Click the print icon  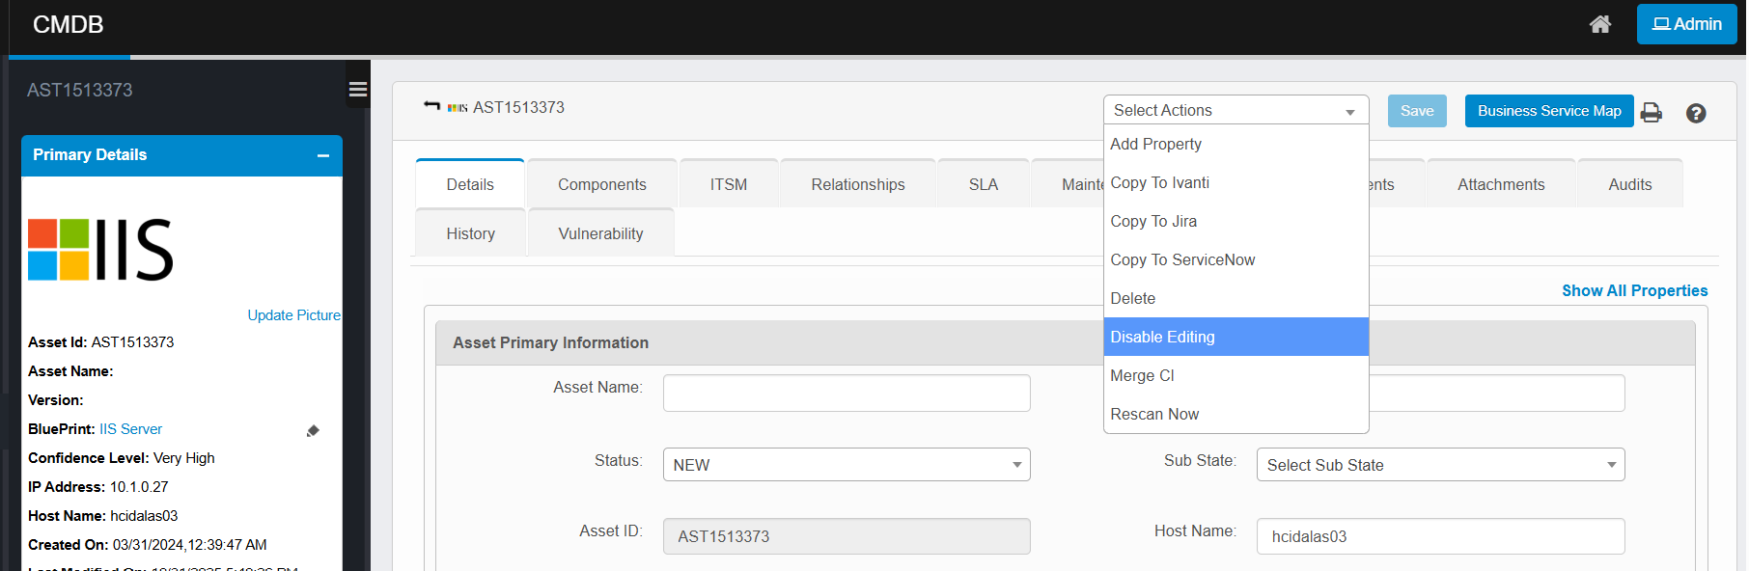[x=1651, y=113]
